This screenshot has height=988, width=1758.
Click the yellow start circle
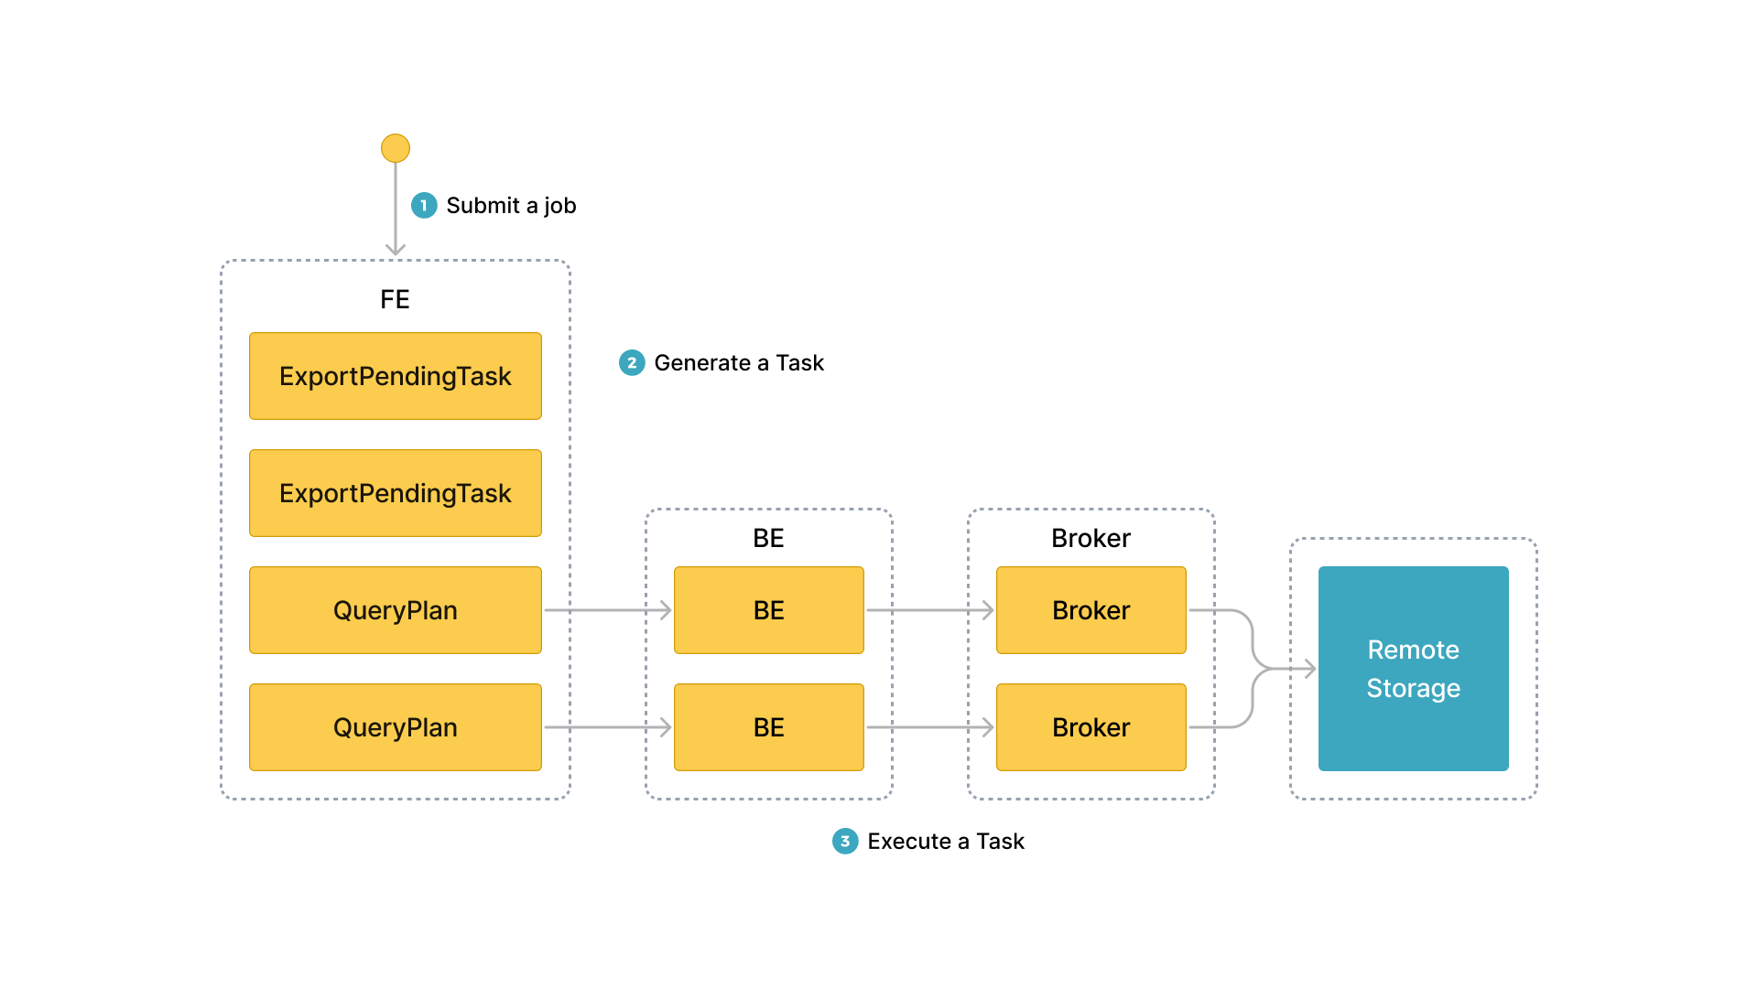(396, 148)
